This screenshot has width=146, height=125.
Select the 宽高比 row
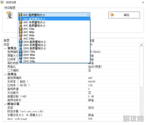pyautogui.click(x=71, y=67)
